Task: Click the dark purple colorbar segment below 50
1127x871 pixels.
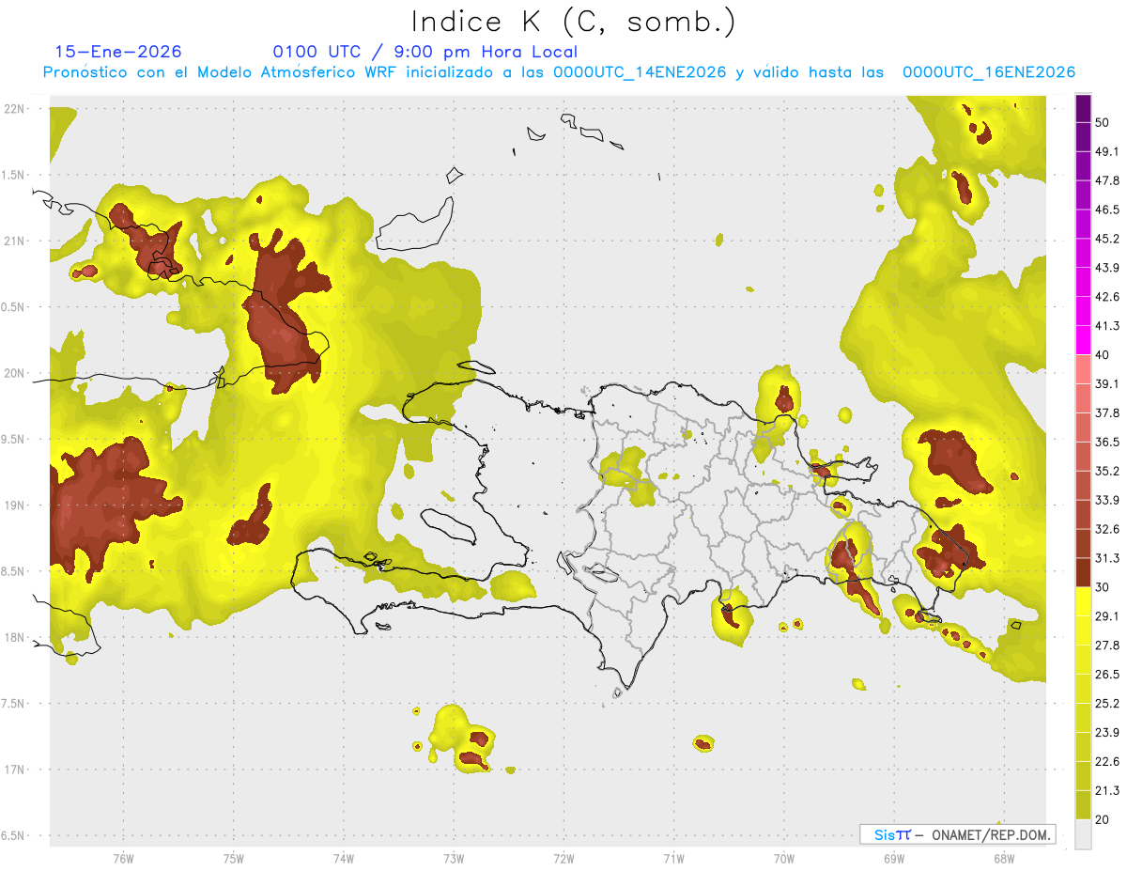Action: (x=1084, y=136)
